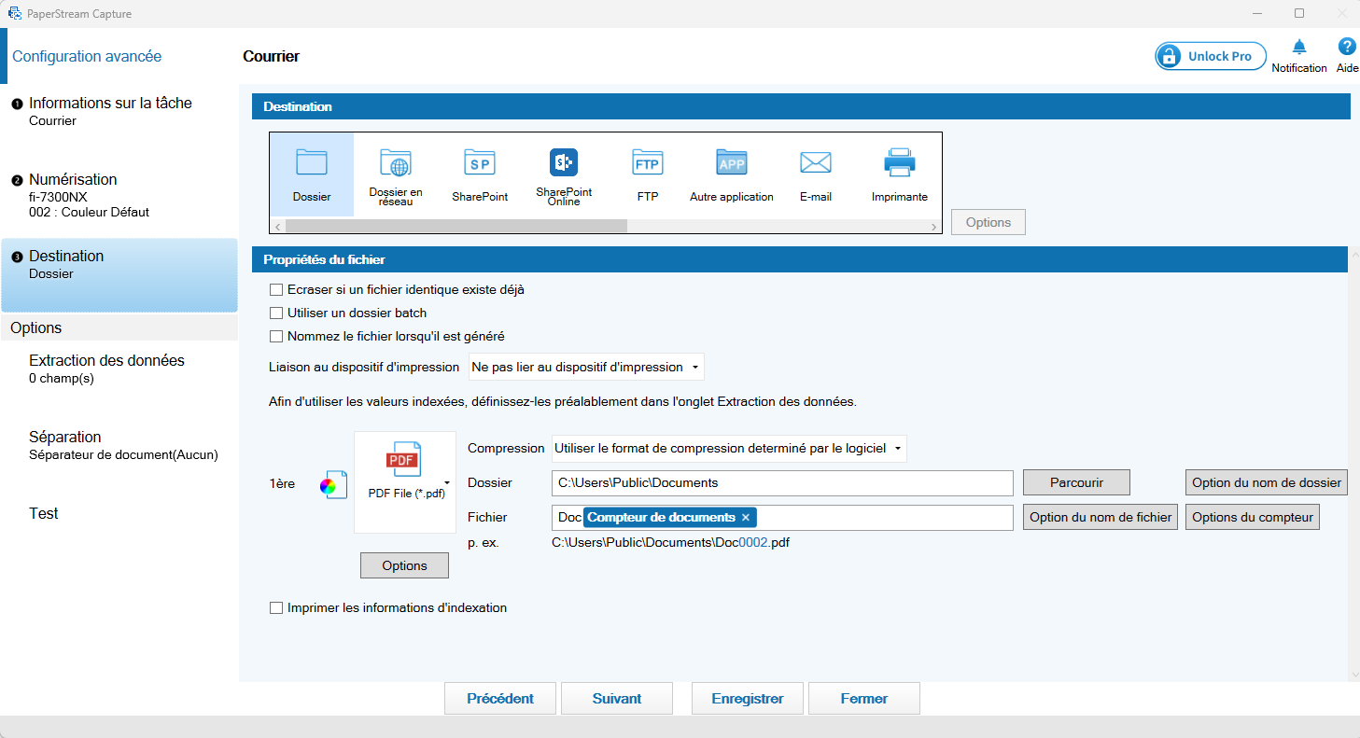Click Parcourir to browse folders
This screenshot has height=738, width=1360.
1076,482
